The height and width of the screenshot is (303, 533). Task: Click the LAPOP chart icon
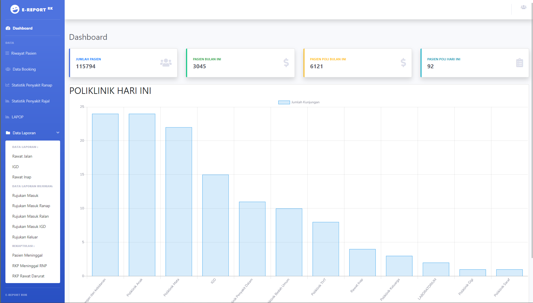(7, 117)
